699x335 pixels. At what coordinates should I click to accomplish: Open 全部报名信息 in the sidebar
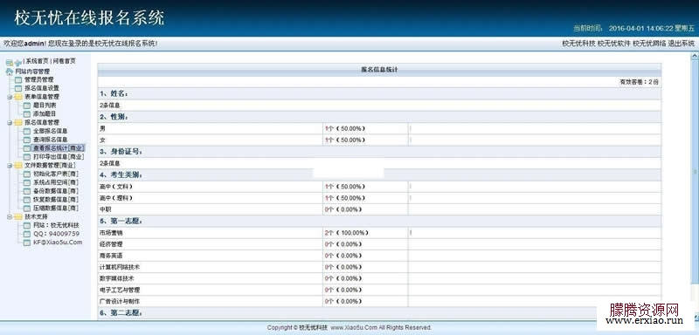point(51,131)
